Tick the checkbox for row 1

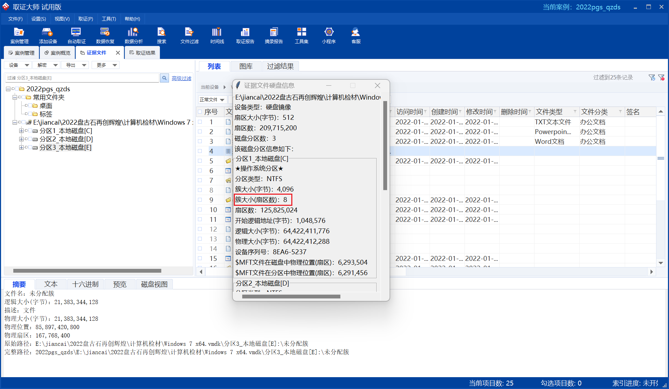pos(200,122)
